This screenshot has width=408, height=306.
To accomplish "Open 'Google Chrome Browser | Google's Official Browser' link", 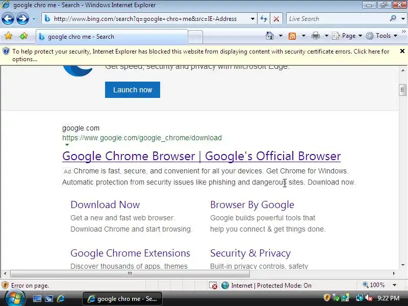I will point(201,156).
